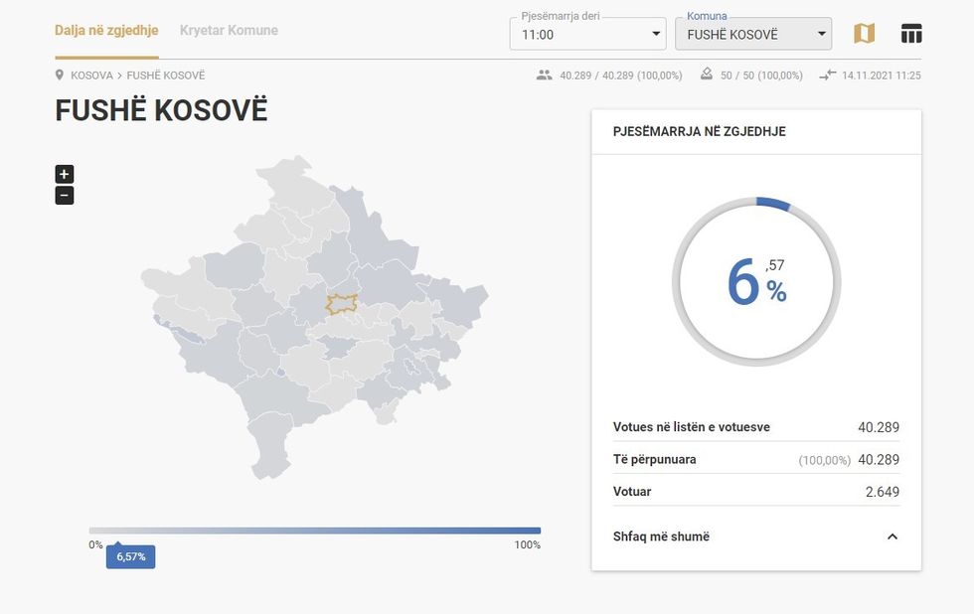This screenshot has width=974, height=614.
Task: Open the map view icon
Action: coord(864,32)
